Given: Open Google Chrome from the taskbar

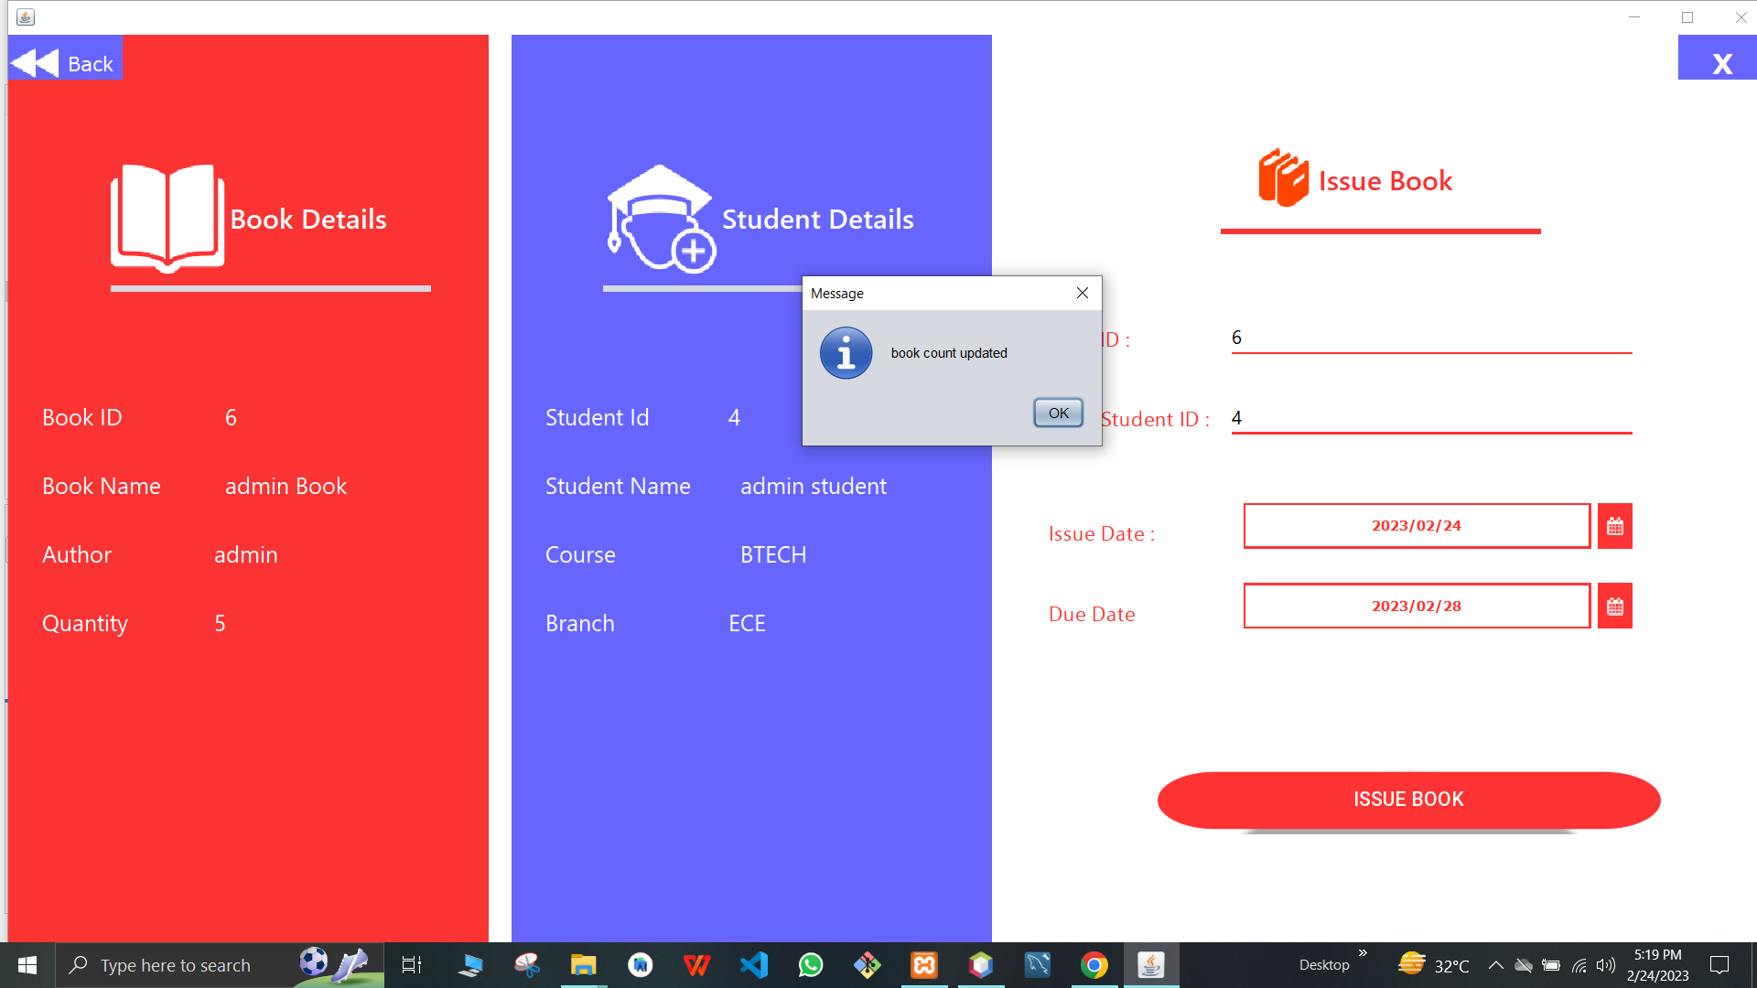Looking at the screenshot, I should click(1094, 965).
